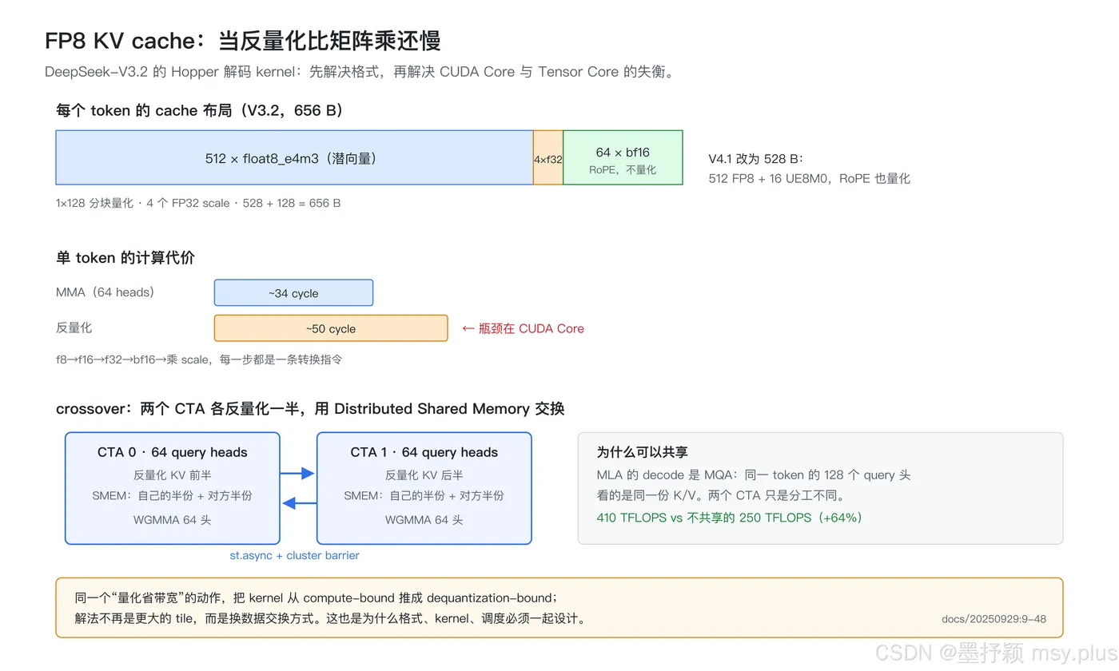
Task: Click heading "每个 token 的 cache 布局"
Action: click(200, 110)
